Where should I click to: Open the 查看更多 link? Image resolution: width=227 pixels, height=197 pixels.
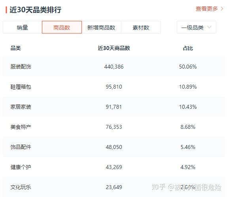coord(206,9)
